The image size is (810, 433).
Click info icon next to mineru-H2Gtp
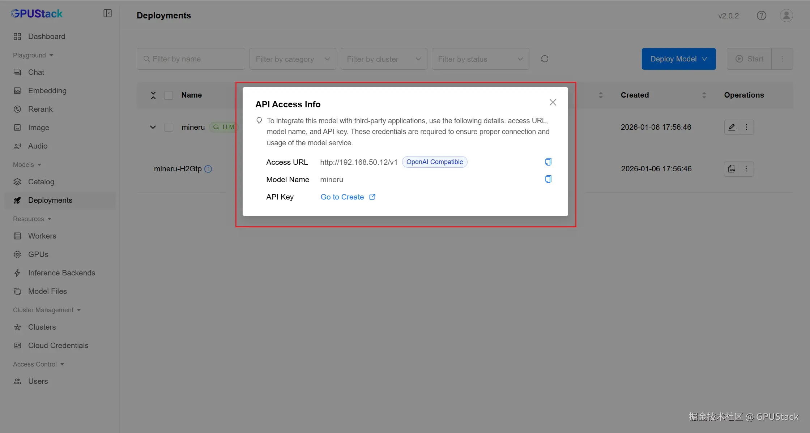[x=208, y=169]
